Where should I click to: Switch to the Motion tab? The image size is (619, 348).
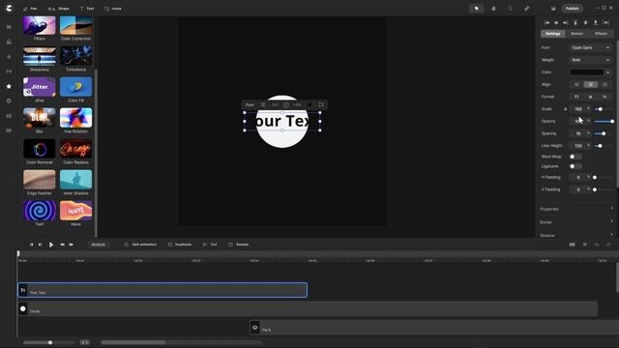[x=576, y=34]
